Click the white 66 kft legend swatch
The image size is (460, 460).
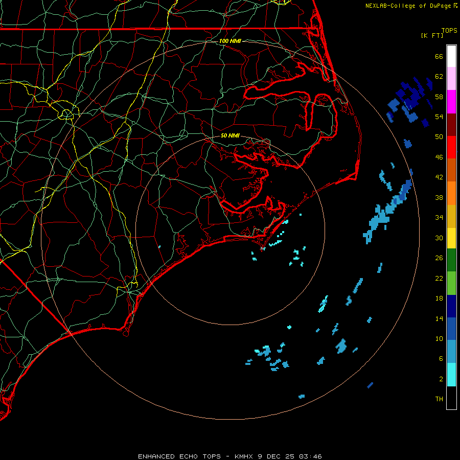451,56
